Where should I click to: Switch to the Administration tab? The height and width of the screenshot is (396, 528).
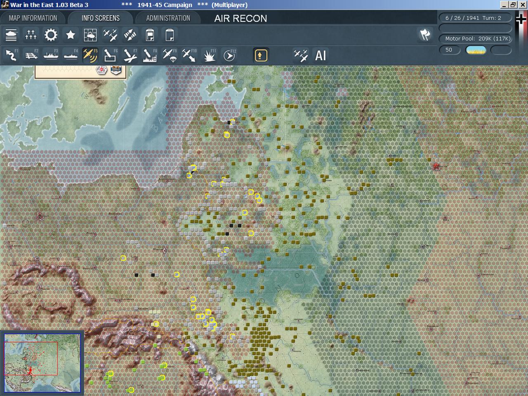click(168, 18)
